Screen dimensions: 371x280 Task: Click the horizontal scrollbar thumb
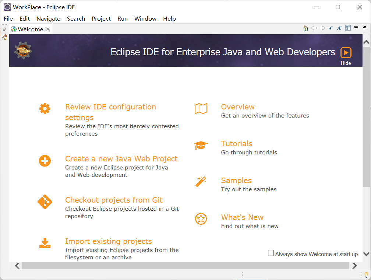185,266
